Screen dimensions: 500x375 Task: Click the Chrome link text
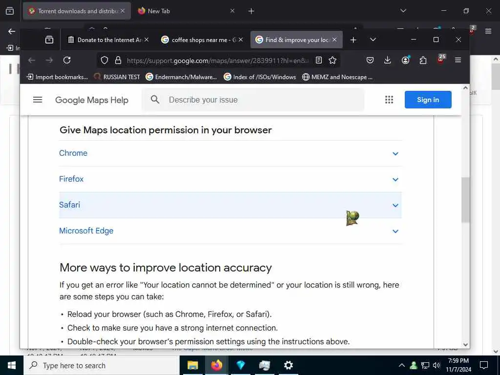(x=73, y=153)
